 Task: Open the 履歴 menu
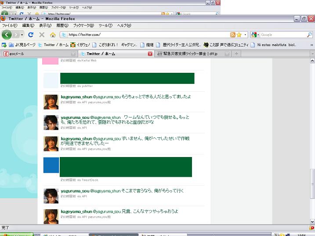62,25
